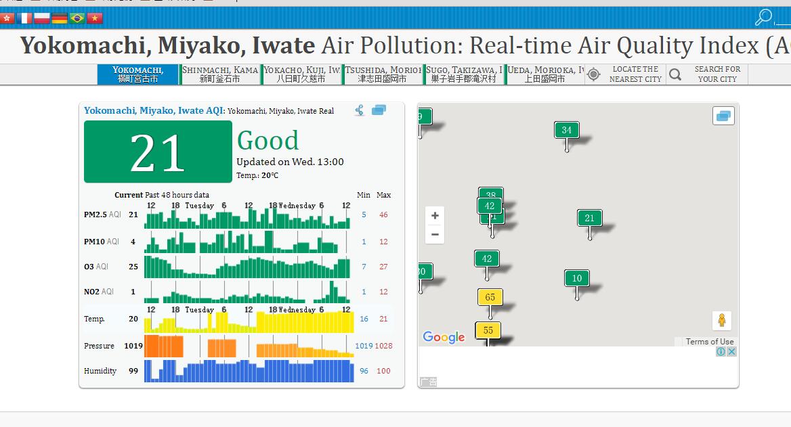Image resolution: width=791 pixels, height=427 pixels.
Task: Click the PM2.5 history bar chart
Action: point(247,219)
